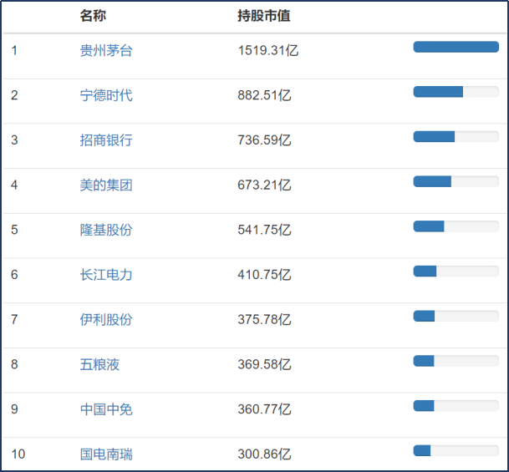Image resolution: width=509 pixels, height=472 pixels.
Task: Click the progress bar for 国电南瑞
Action: [456, 450]
